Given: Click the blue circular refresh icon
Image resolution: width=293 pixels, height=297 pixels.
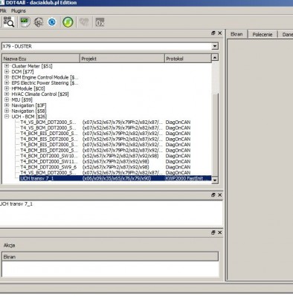Looking at the screenshot, I should [x=52, y=22].
